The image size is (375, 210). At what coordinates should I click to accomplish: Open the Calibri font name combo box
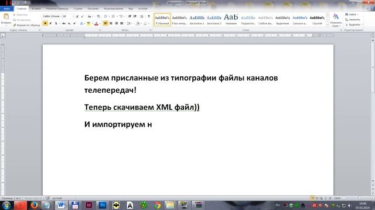(52, 16)
